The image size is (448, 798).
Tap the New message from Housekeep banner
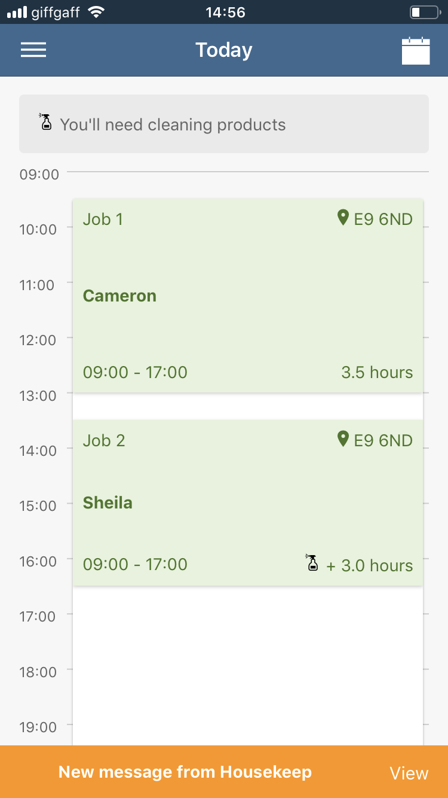(185, 772)
